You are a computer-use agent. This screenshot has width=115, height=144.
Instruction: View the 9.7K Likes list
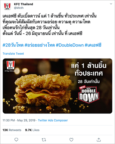click(32, 130)
